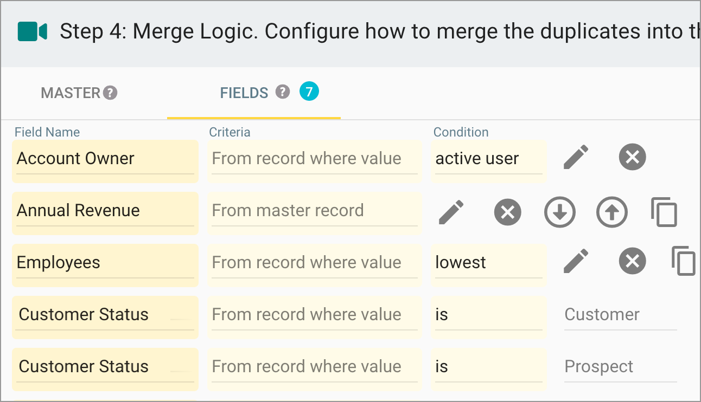
Task: Open field name dropdown for Customer Status with value Customer
Action: 105,317
